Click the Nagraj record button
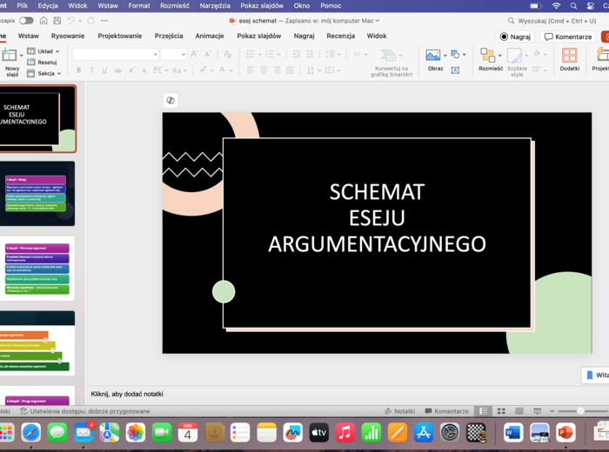The image size is (609, 452). (x=515, y=37)
